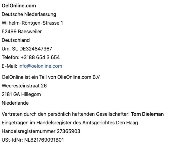The height and width of the screenshot is (145, 172).
Task: Click the Weeresteinstraat 26 address line
Action: 24,86
